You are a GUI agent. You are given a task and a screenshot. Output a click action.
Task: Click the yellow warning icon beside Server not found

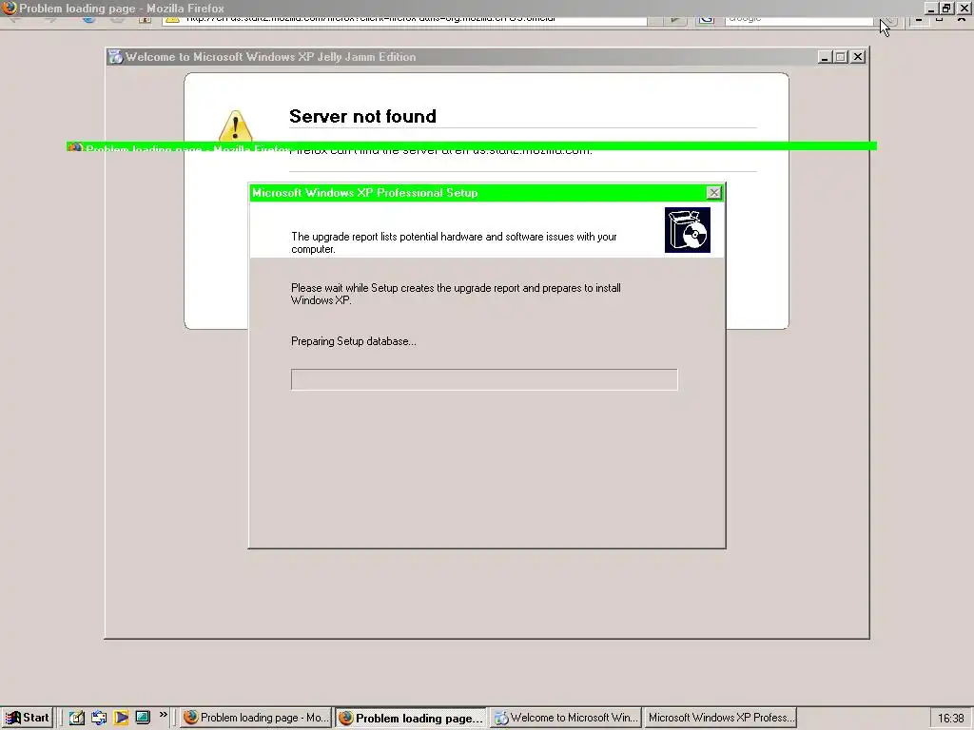[236, 125]
